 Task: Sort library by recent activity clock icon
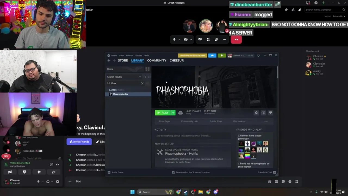[x=145, y=77]
